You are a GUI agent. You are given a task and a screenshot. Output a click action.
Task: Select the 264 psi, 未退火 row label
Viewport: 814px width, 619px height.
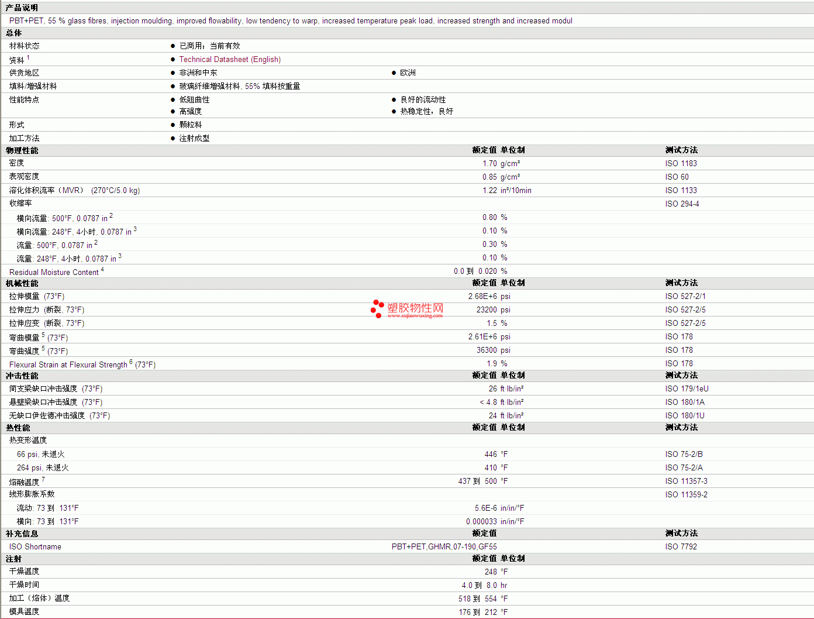click(43, 468)
